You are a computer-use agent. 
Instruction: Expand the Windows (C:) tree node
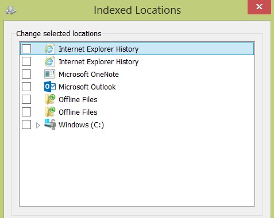[x=38, y=126]
